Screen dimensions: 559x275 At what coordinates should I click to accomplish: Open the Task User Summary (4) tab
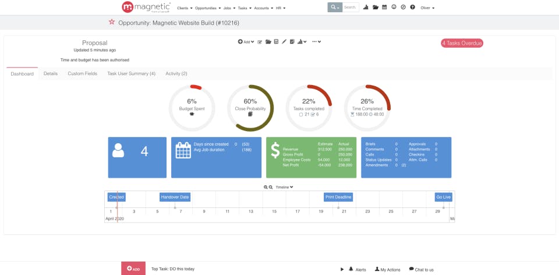point(131,73)
